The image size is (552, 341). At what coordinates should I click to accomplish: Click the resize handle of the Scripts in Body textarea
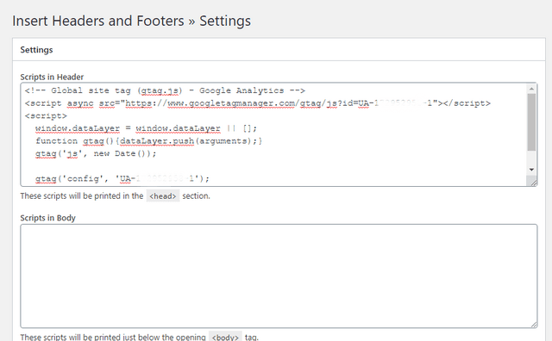(534, 325)
